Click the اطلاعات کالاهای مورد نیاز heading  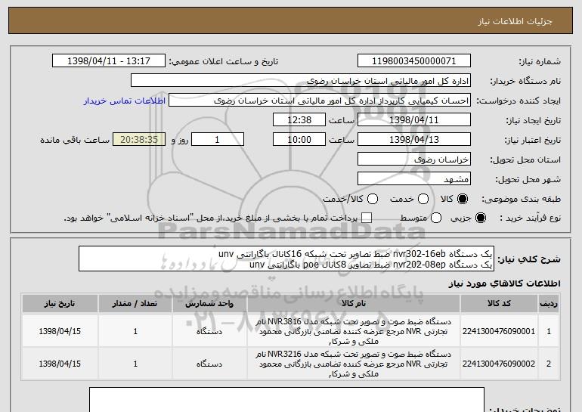click(x=504, y=283)
